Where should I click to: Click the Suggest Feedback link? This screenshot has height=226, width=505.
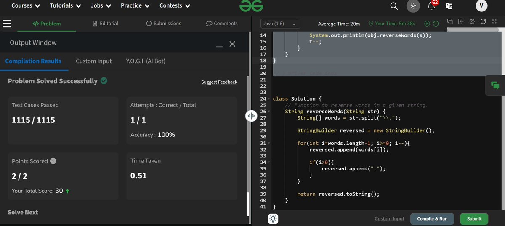pyautogui.click(x=219, y=82)
